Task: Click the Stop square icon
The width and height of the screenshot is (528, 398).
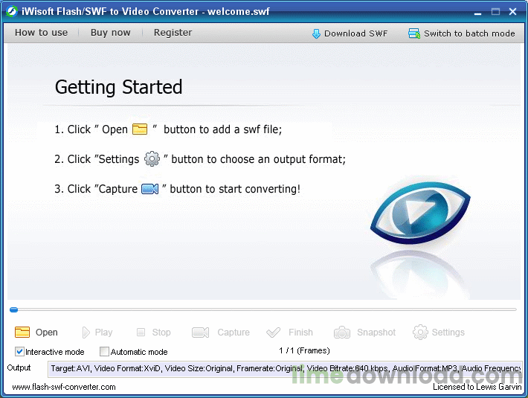Action: click(x=141, y=333)
